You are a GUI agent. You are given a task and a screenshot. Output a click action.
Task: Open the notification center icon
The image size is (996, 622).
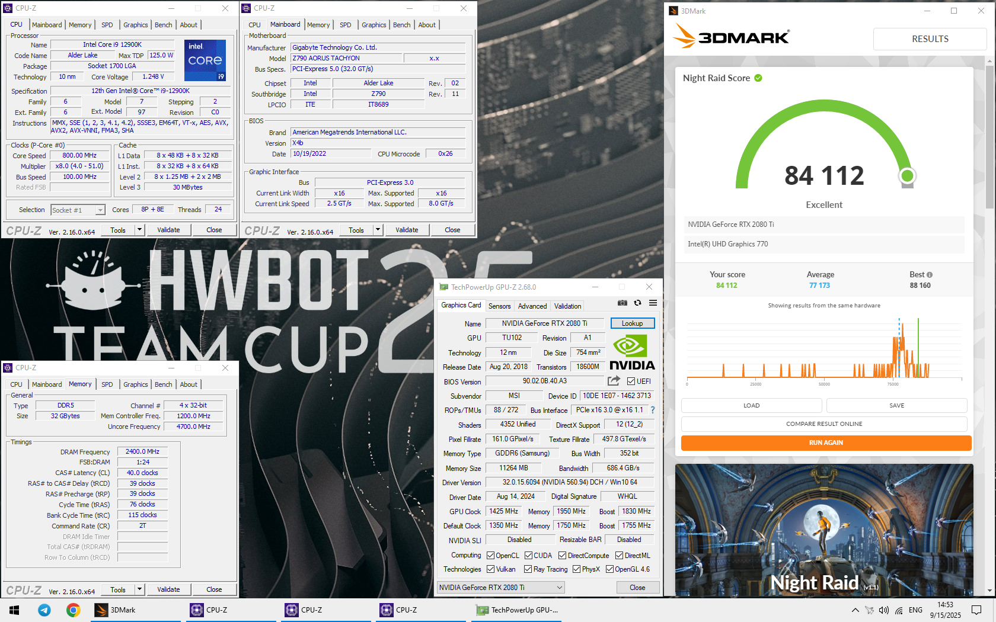pos(976,610)
